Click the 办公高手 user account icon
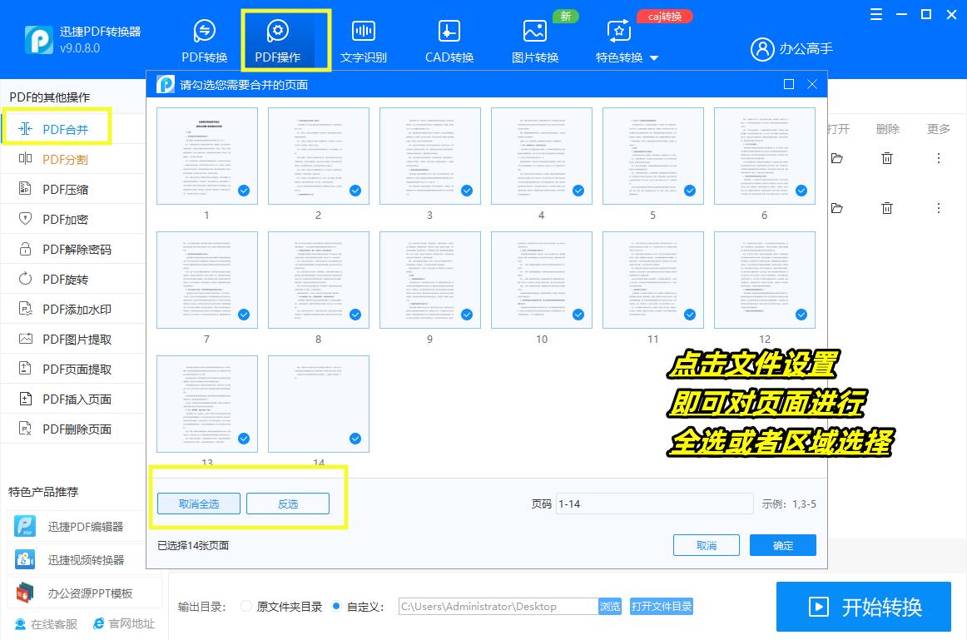This screenshot has width=967, height=640. click(762, 49)
